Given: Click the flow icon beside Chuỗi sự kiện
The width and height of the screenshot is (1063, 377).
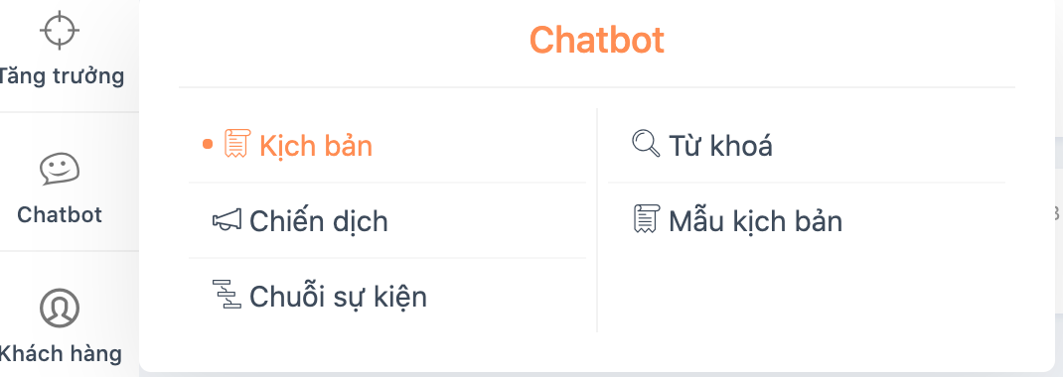Looking at the screenshot, I should (x=228, y=295).
